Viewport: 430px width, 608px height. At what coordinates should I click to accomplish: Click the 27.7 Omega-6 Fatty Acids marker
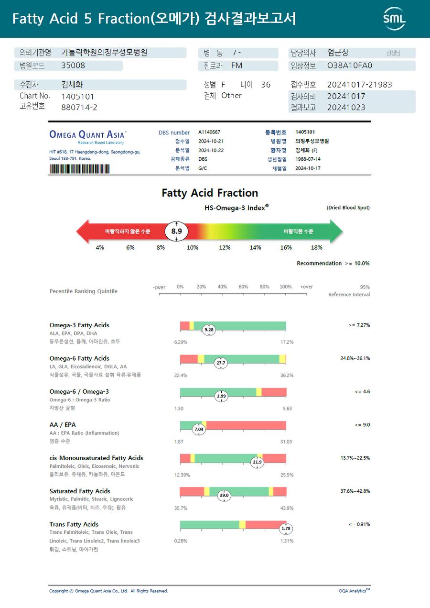[221, 363]
